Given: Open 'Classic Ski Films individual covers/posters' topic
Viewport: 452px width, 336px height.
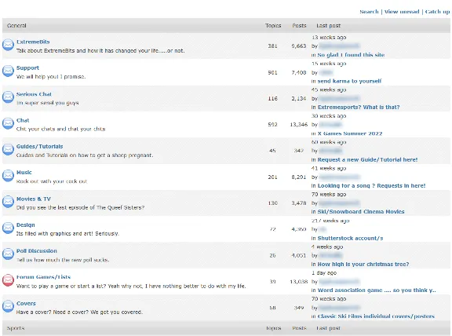Looking at the screenshot, I should click(376, 316).
